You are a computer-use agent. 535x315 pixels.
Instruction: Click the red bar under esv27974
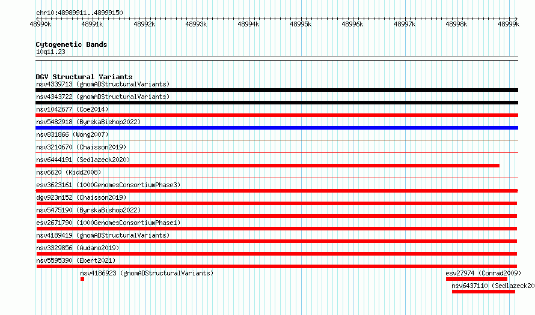[477, 279]
